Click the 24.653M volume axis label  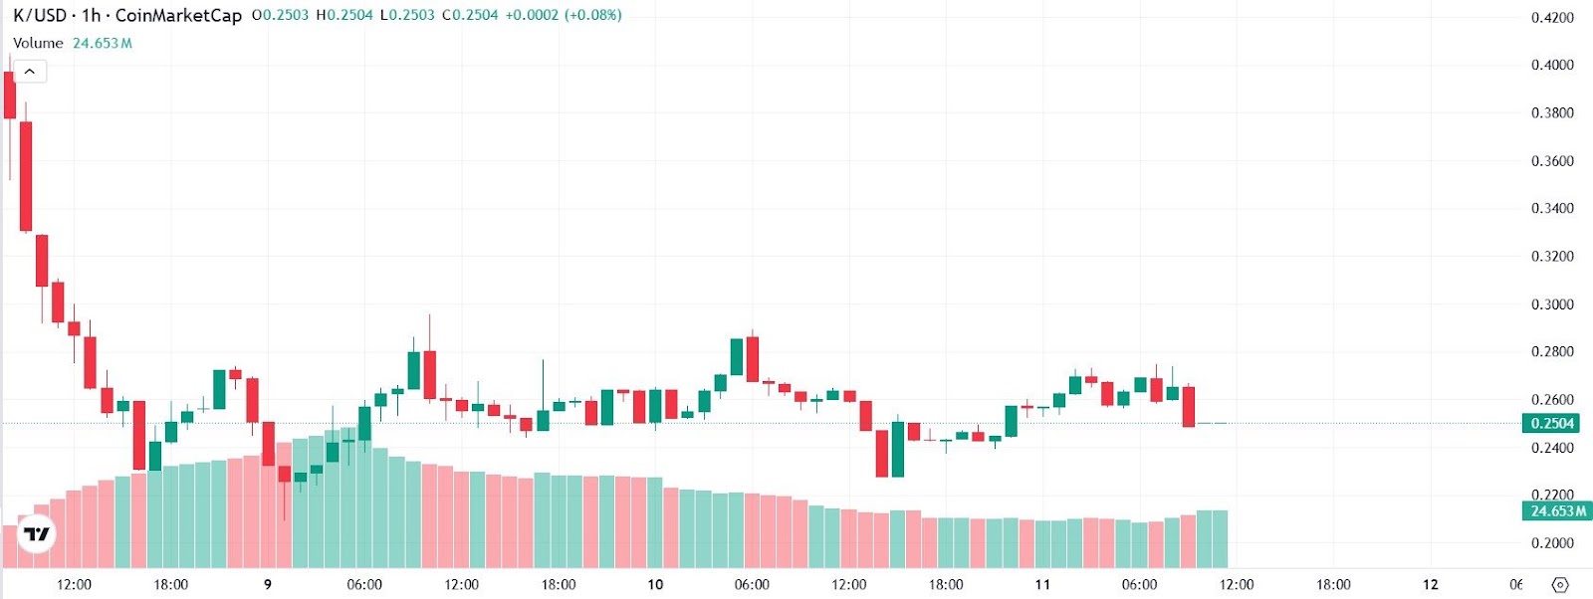(x=1557, y=510)
